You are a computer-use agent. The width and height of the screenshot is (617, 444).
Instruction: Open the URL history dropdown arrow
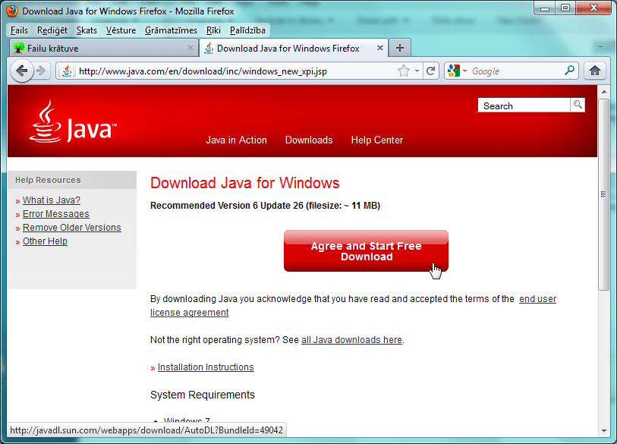[x=417, y=71]
